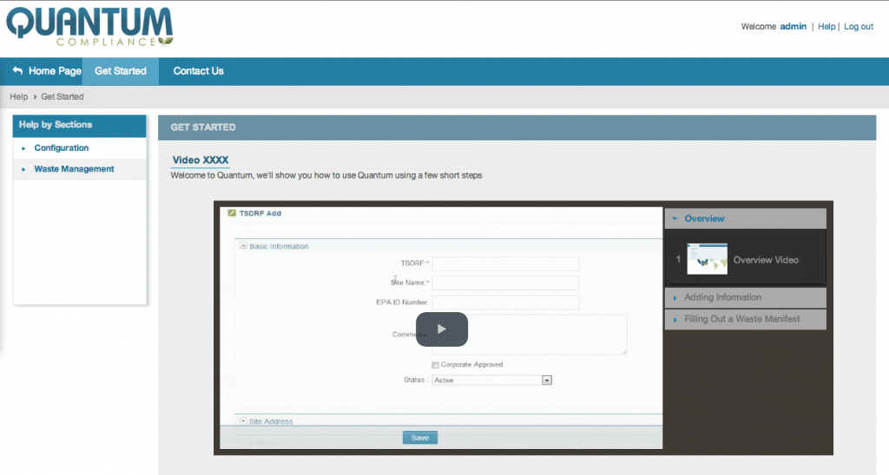Expand the Configuration help section
Screen dimensions: 889x475
click(x=62, y=147)
